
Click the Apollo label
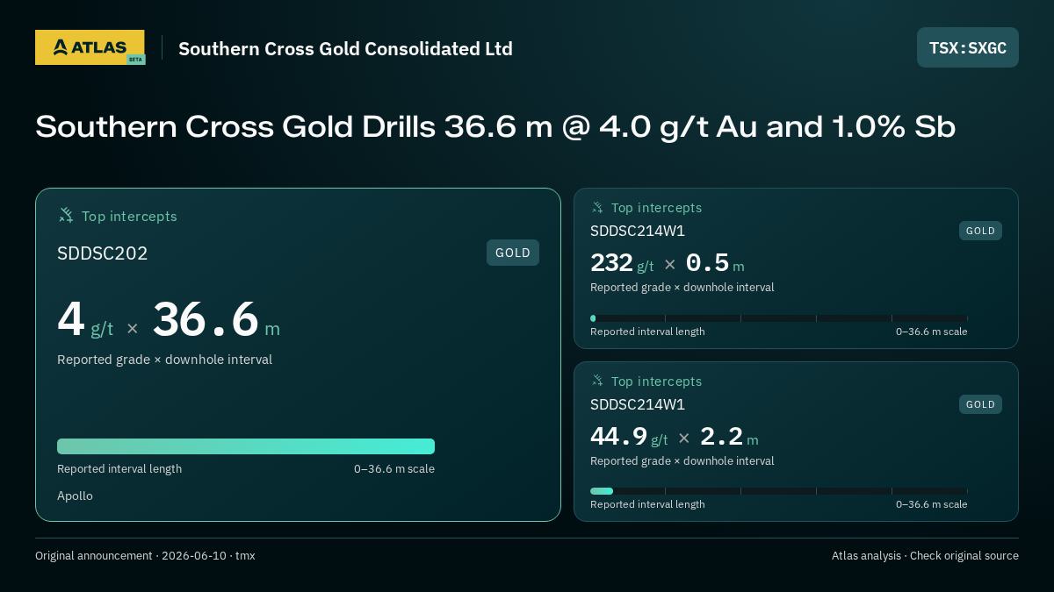tap(75, 496)
